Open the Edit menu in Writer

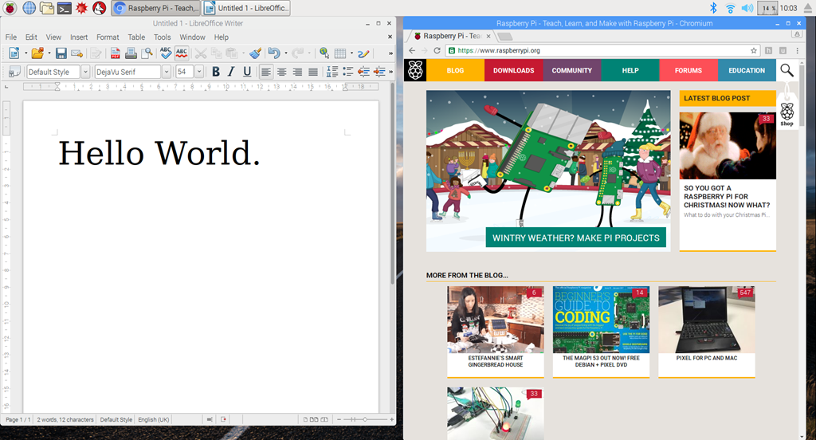31,37
